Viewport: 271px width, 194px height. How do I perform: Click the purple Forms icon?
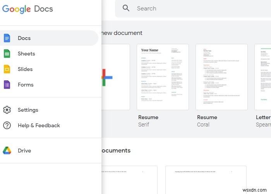pos(7,85)
